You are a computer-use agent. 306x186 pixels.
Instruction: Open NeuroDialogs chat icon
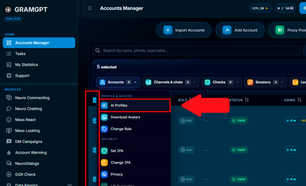click(9, 163)
